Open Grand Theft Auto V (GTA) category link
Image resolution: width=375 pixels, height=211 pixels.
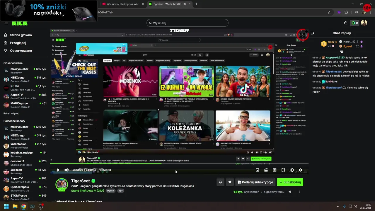pyautogui.click(x=88, y=190)
